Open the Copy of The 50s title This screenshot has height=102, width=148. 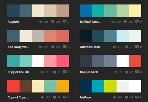(x=18, y=72)
